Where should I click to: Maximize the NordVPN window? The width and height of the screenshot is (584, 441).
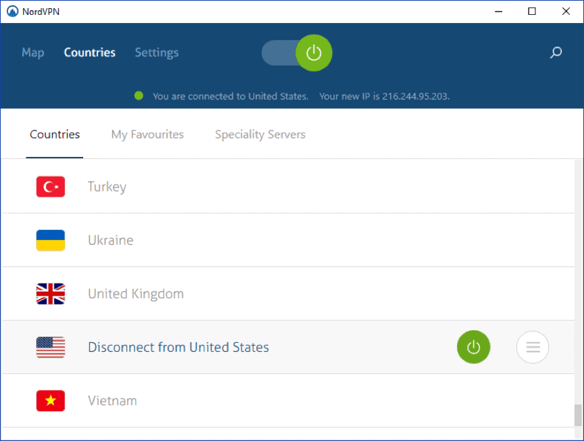pos(532,11)
